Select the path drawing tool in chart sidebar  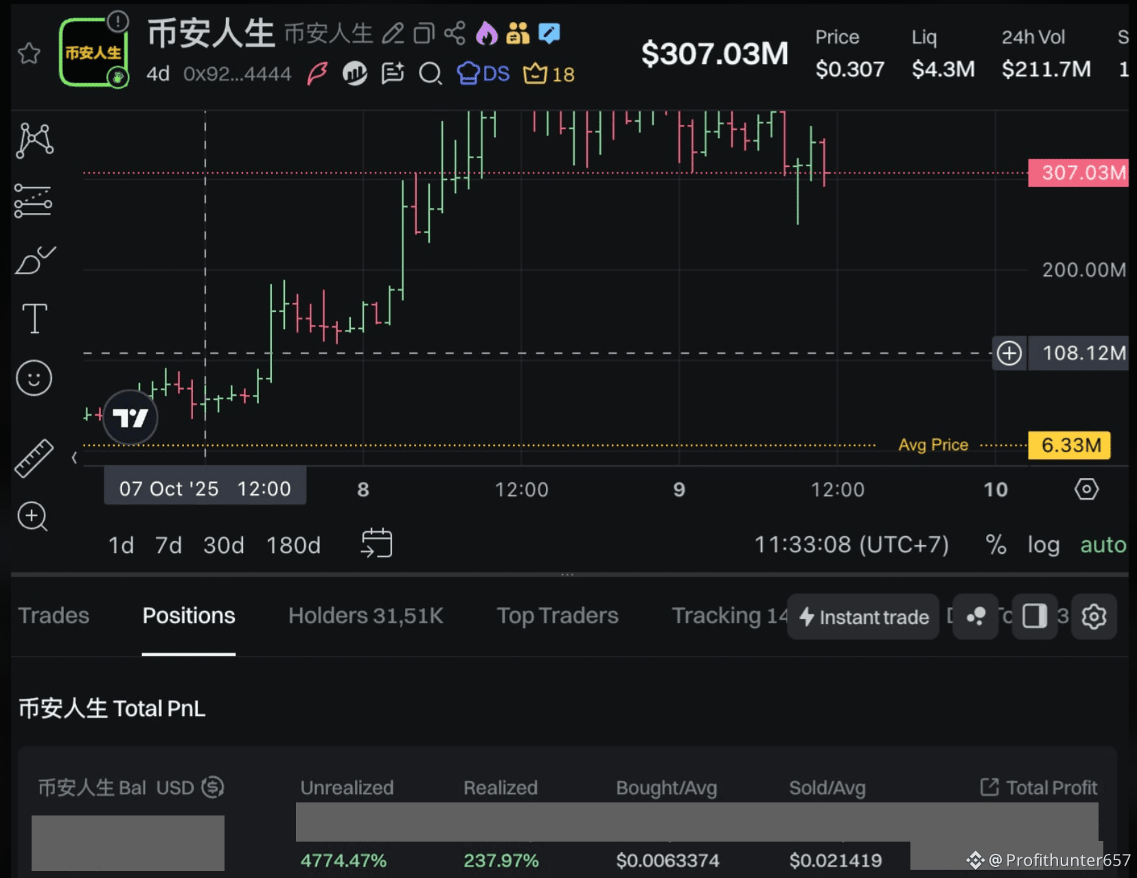tap(34, 140)
